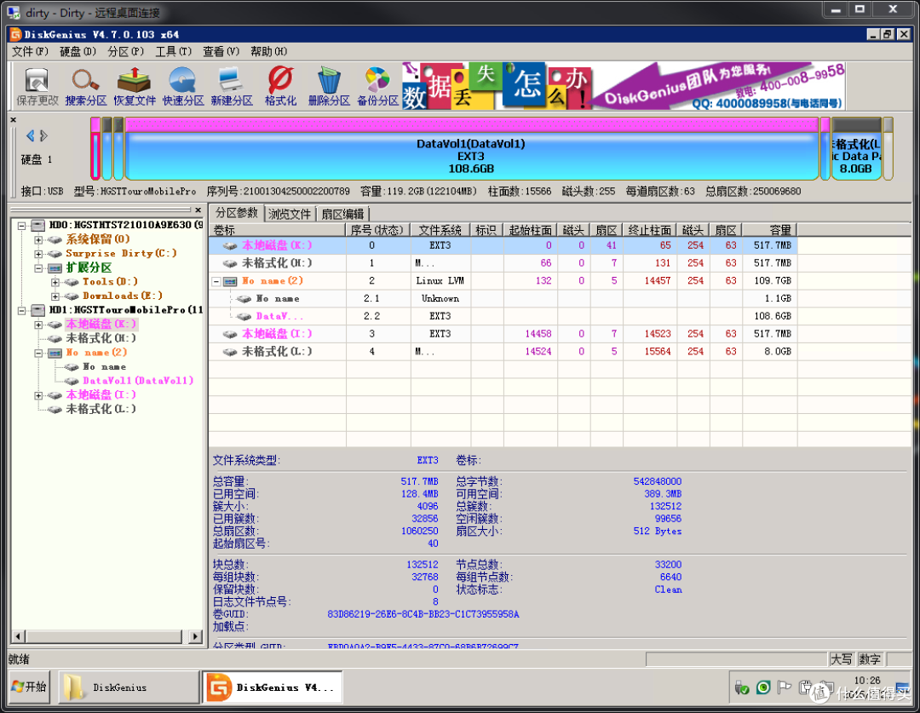Select 本地磁盘(I:) row in partition table
920x713 pixels.
(x=503, y=333)
